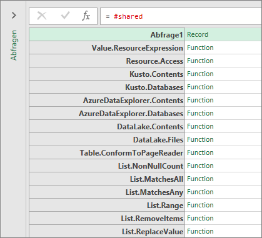Select the DataLake.Contents field name

click(x=150, y=127)
